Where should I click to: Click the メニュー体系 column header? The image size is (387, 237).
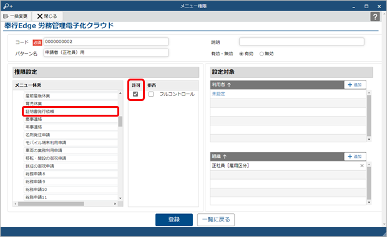tap(68, 85)
